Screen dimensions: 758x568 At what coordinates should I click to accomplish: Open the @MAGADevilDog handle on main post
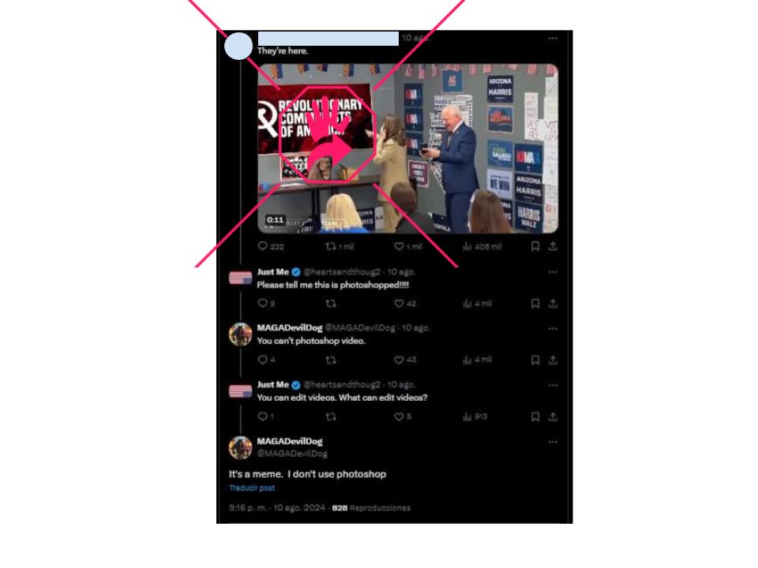pyautogui.click(x=292, y=454)
